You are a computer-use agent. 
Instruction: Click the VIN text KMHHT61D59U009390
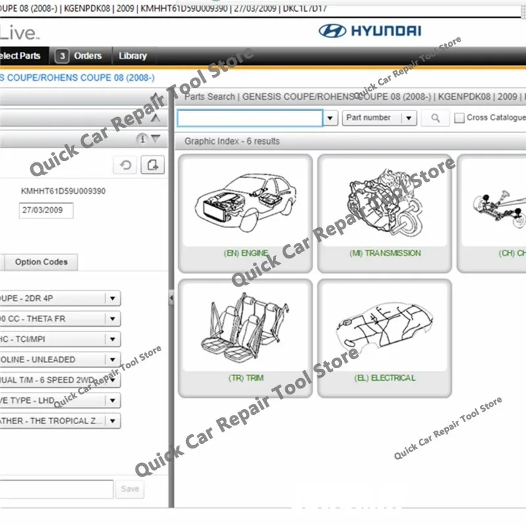point(63,191)
